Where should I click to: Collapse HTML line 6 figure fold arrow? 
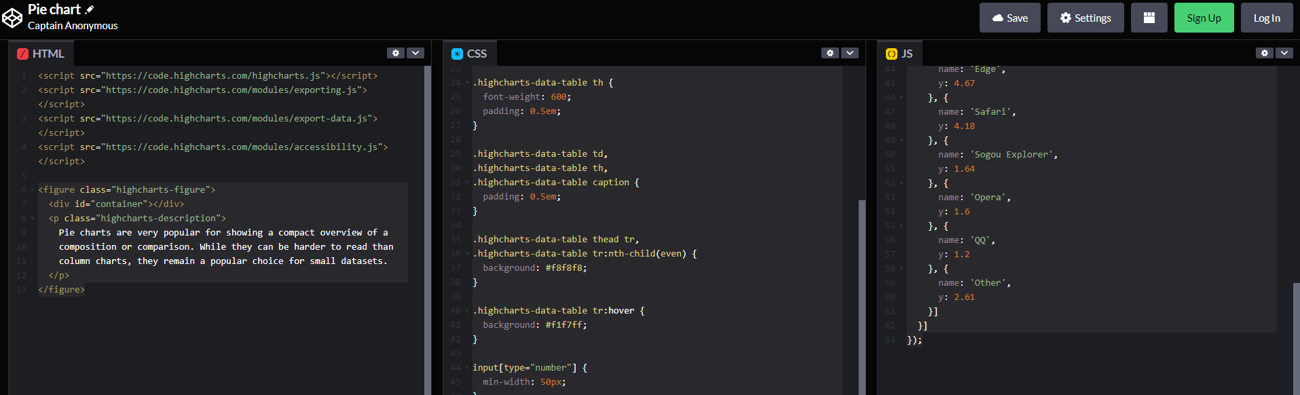[x=33, y=190]
